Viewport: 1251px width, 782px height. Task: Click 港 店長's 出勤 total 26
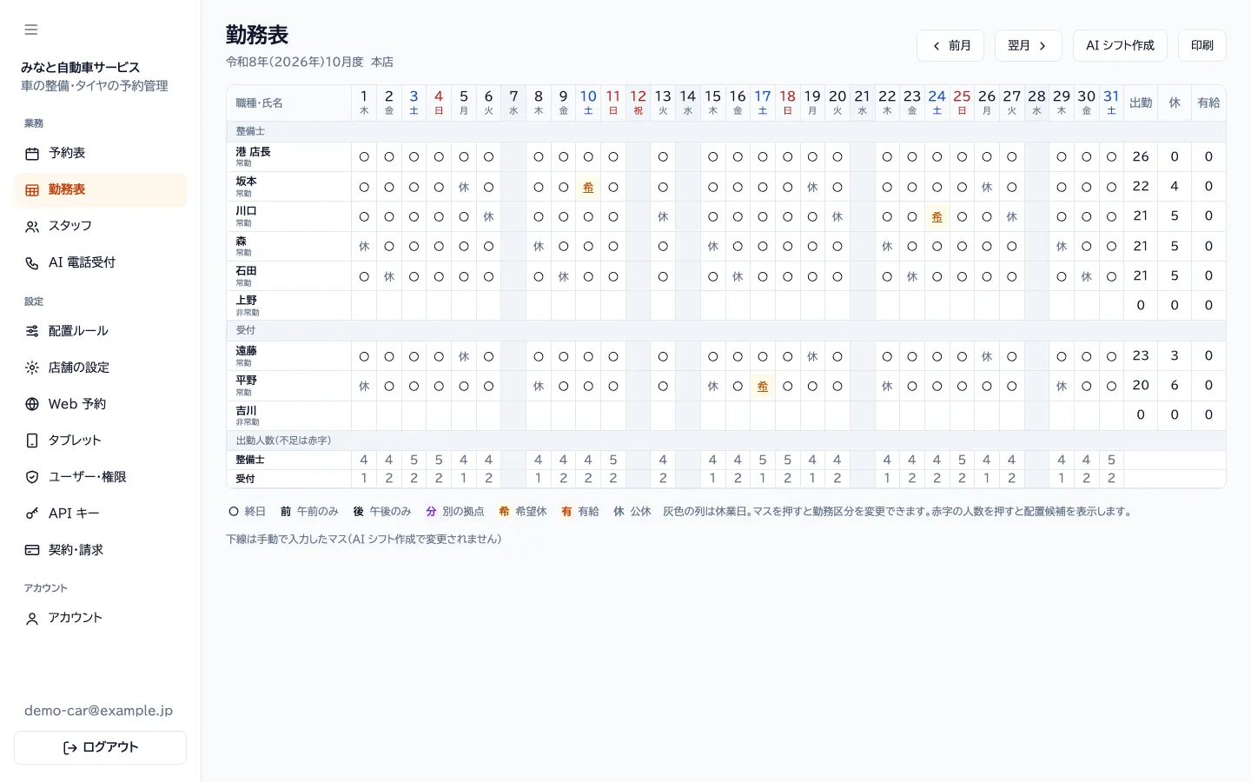point(1141,157)
